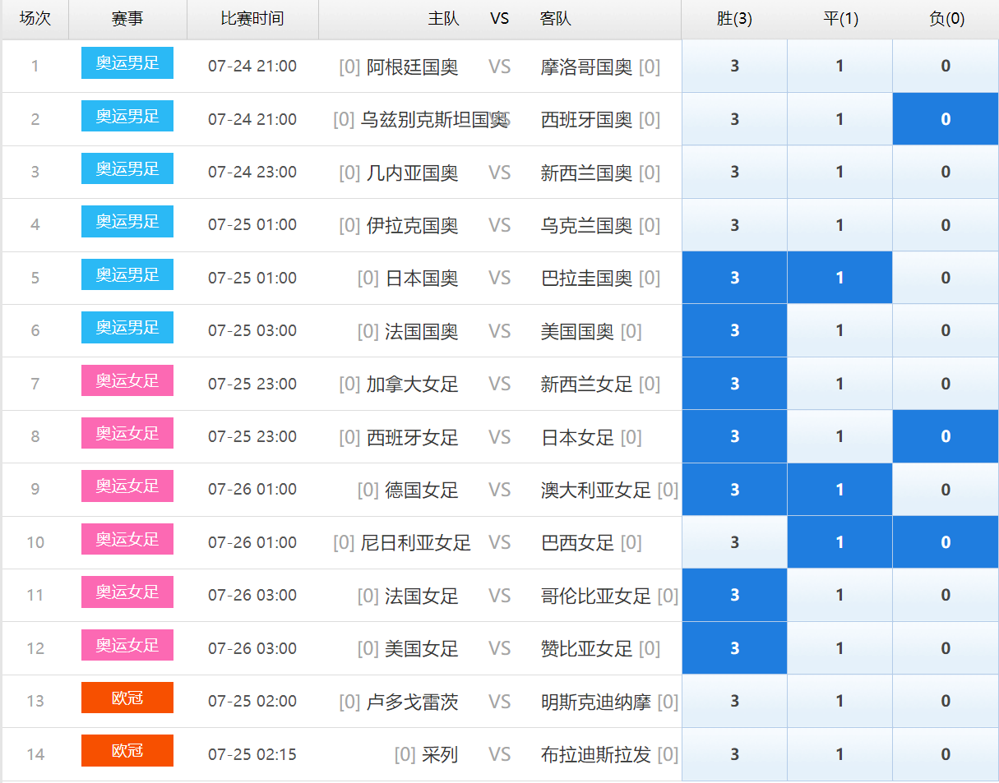Click match time 07-24 23:00
Screen dimensions: 999x783
(x=252, y=173)
